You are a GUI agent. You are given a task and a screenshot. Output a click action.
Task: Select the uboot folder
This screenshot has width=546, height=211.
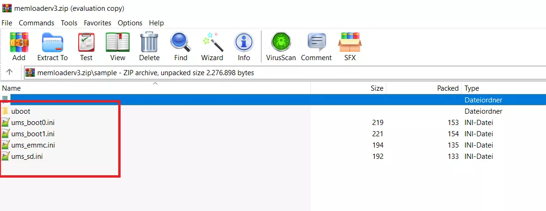coord(20,111)
